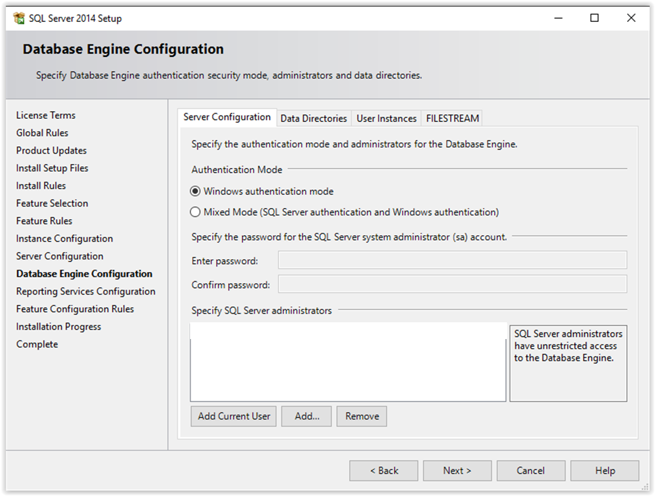Viewport: 655px width, 496px height.
Task: Click the Enter password field
Action: (453, 260)
